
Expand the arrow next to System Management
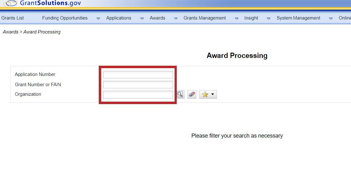331,18
